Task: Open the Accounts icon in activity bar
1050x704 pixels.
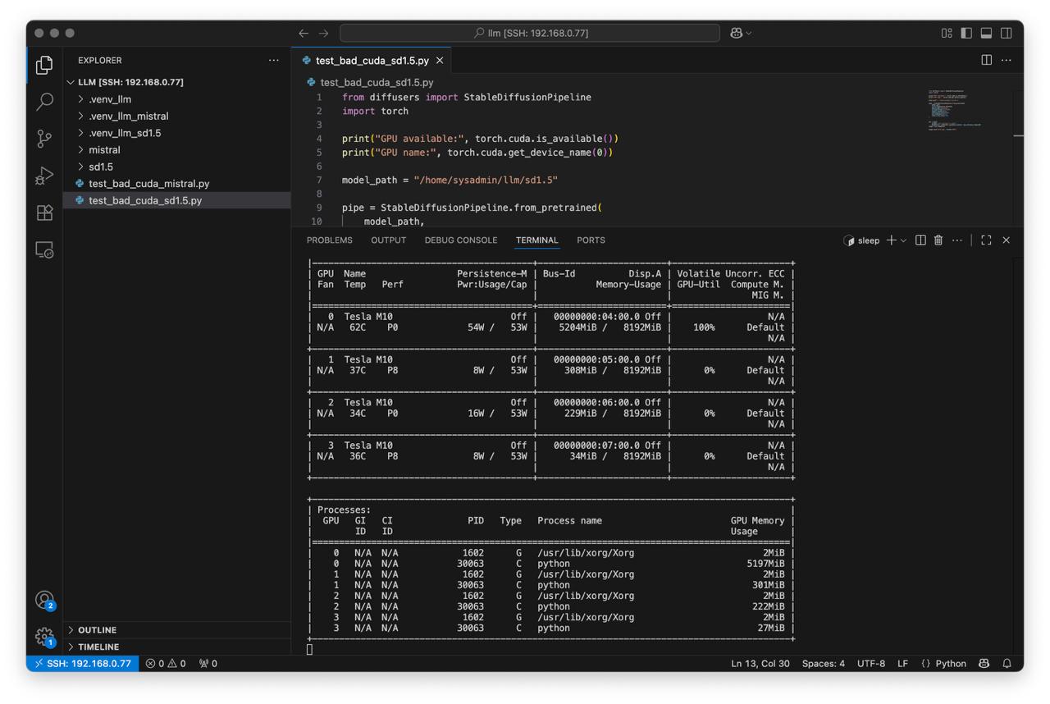Action: (x=44, y=600)
